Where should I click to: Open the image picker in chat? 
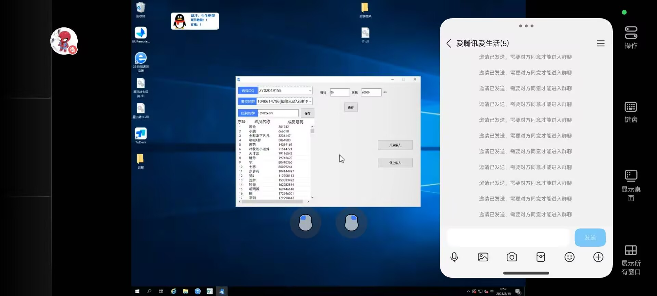coord(483,257)
